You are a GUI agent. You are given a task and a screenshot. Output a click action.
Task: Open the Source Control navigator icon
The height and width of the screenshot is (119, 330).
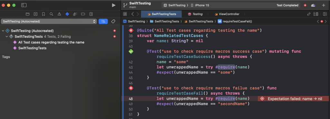click(x=35, y=14)
